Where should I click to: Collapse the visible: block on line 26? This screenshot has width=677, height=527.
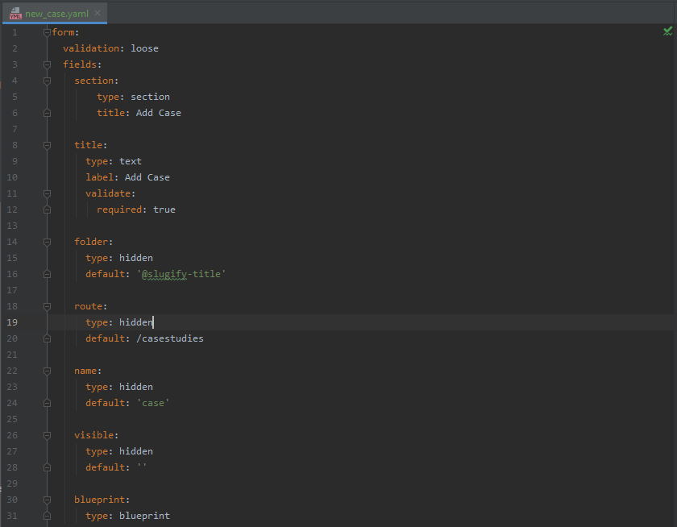[x=47, y=435]
